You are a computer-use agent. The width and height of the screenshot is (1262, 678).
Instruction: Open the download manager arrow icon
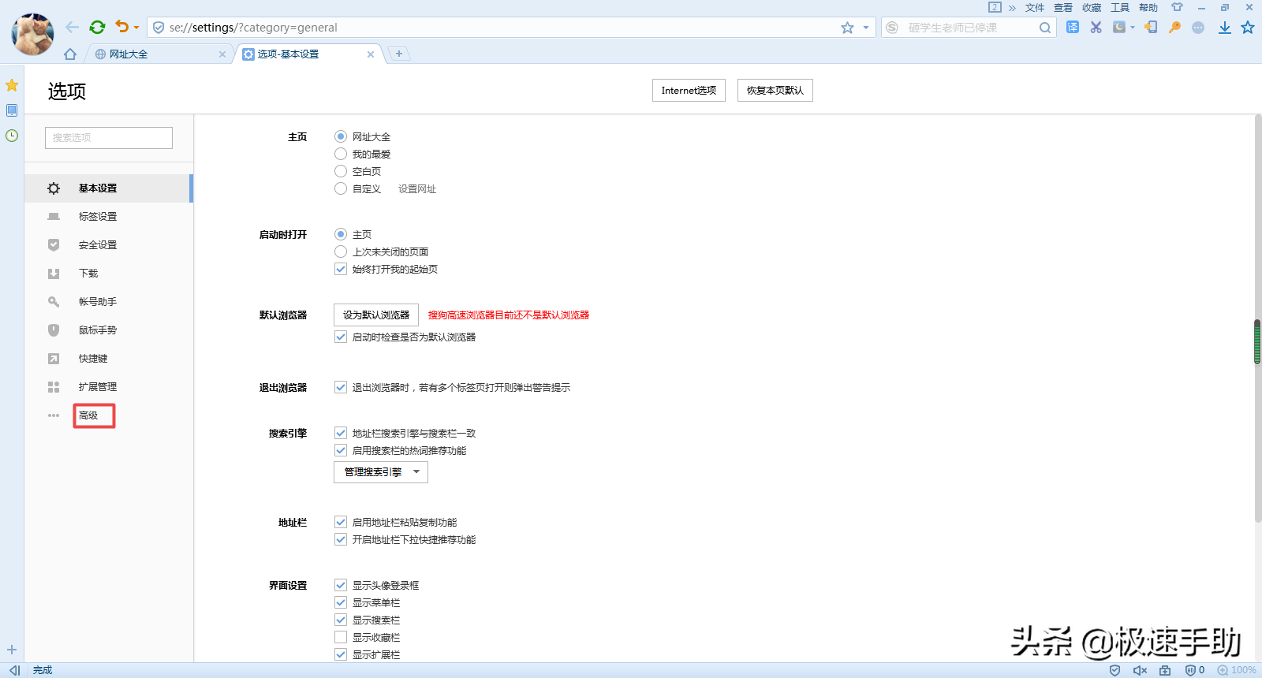[1224, 28]
